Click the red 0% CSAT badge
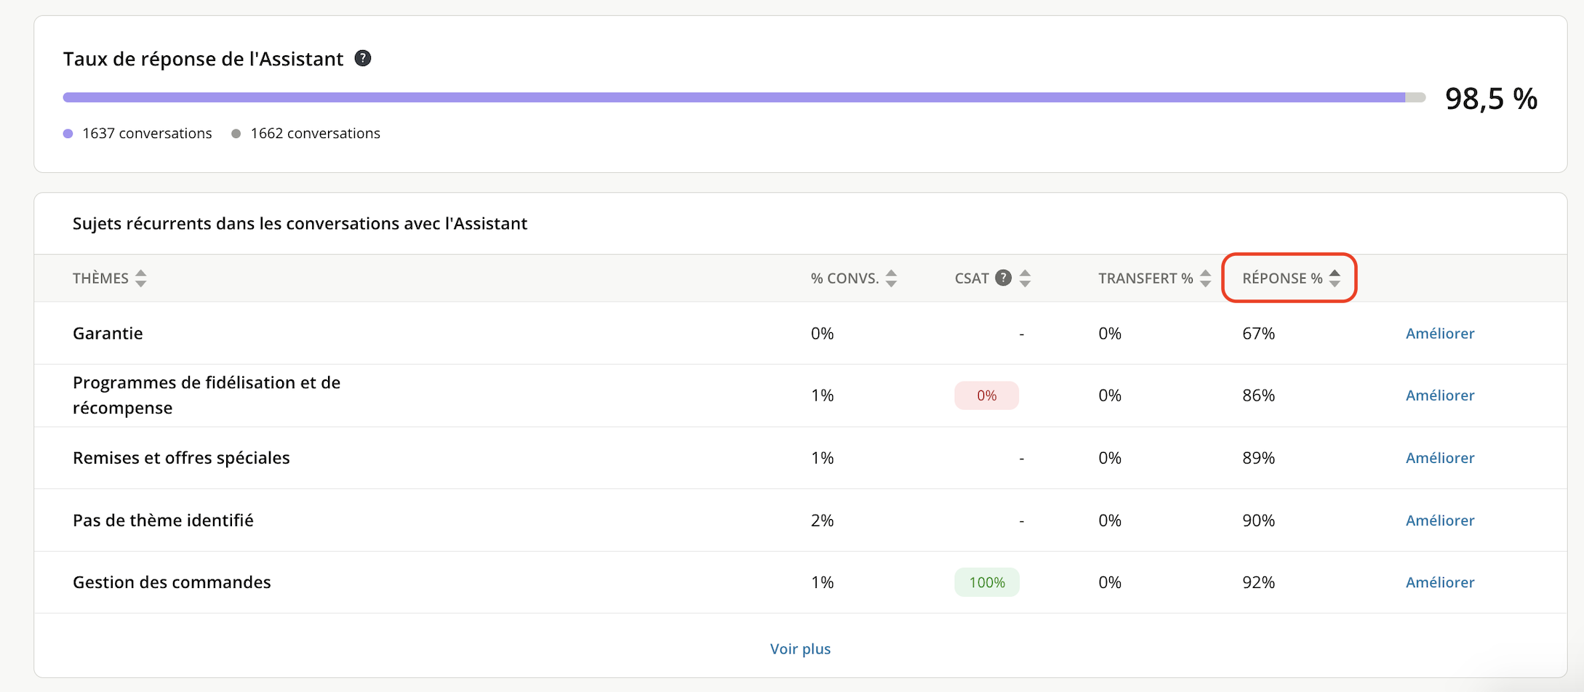The image size is (1584, 692). pos(986,395)
